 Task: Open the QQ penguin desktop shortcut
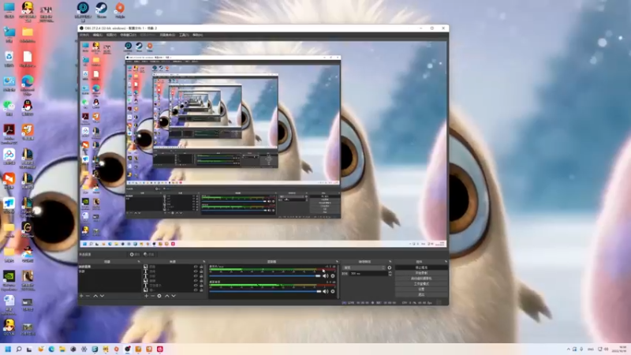tap(28, 108)
